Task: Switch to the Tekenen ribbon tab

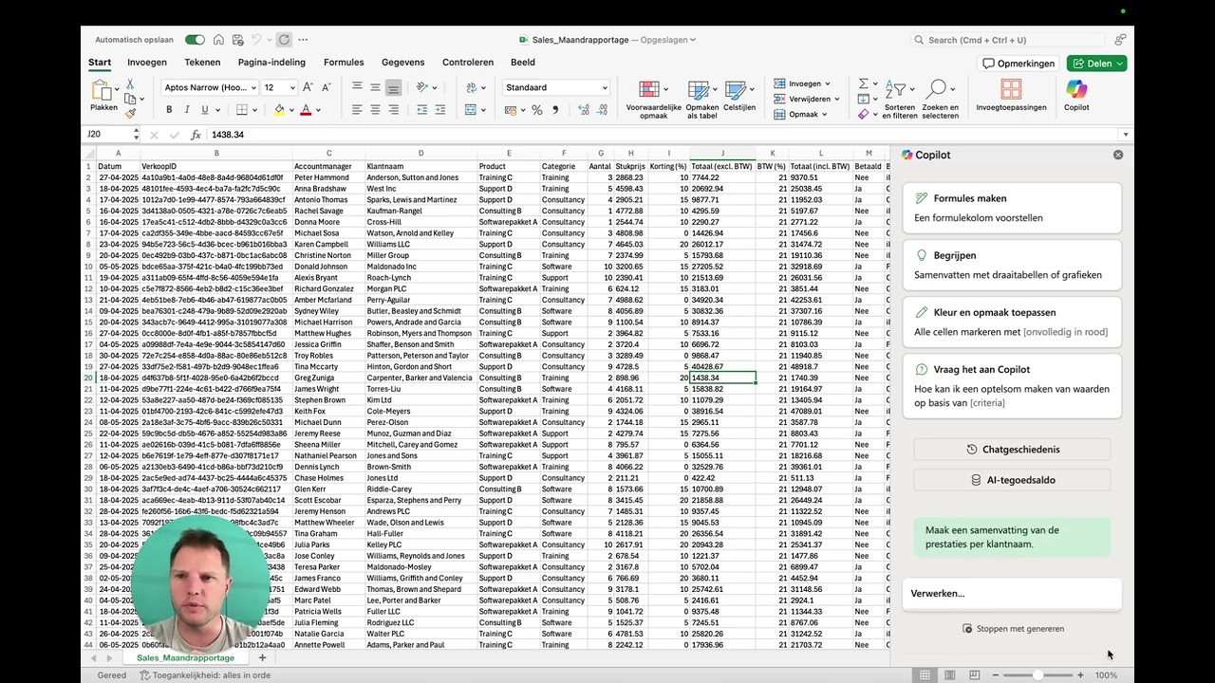Action: pyautogui.click(x=202, y=63)
